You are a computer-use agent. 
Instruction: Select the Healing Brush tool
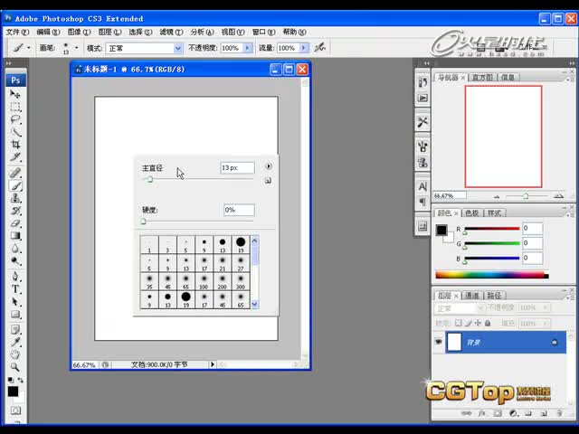[x=15, y=173]
